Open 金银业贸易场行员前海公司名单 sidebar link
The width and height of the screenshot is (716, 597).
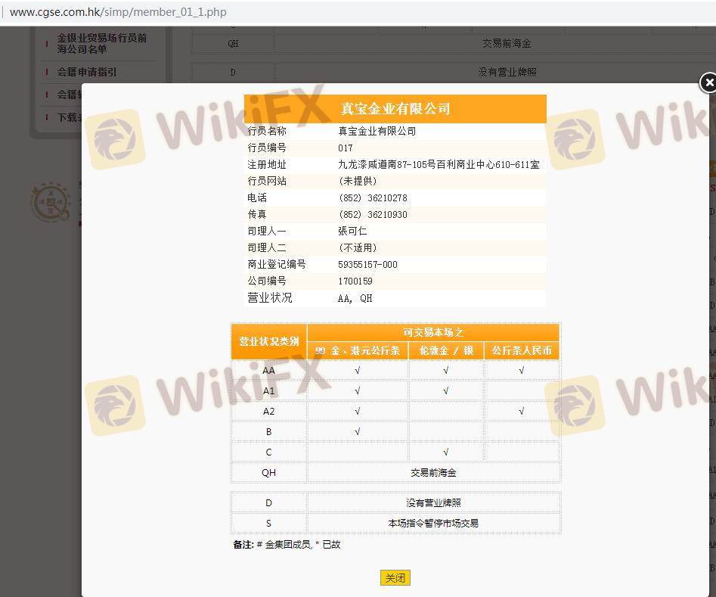pos(101,43)
